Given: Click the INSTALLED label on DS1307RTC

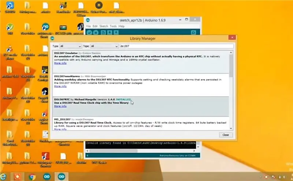Looking at the screenshot, I should point(123,99).
